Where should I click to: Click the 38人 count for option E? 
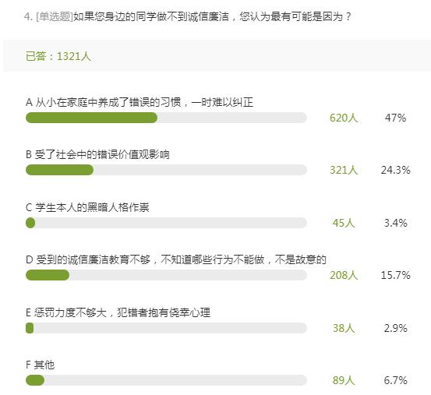[x=344, y=328]
